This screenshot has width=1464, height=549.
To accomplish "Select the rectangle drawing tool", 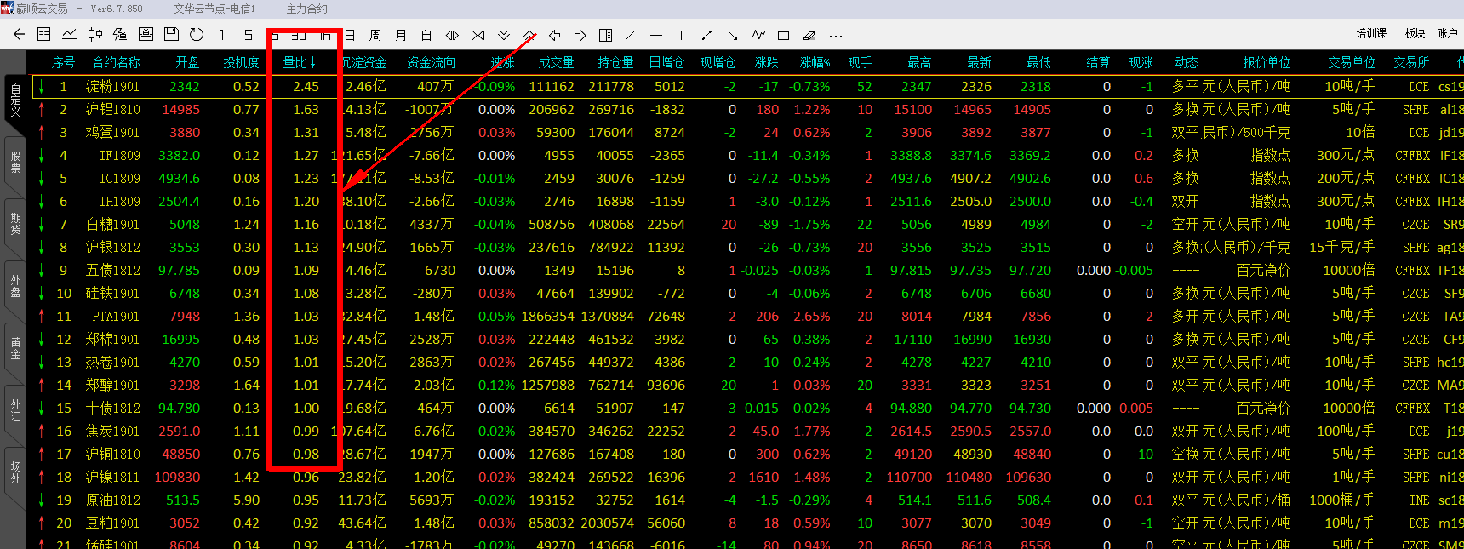I will 784,36.
